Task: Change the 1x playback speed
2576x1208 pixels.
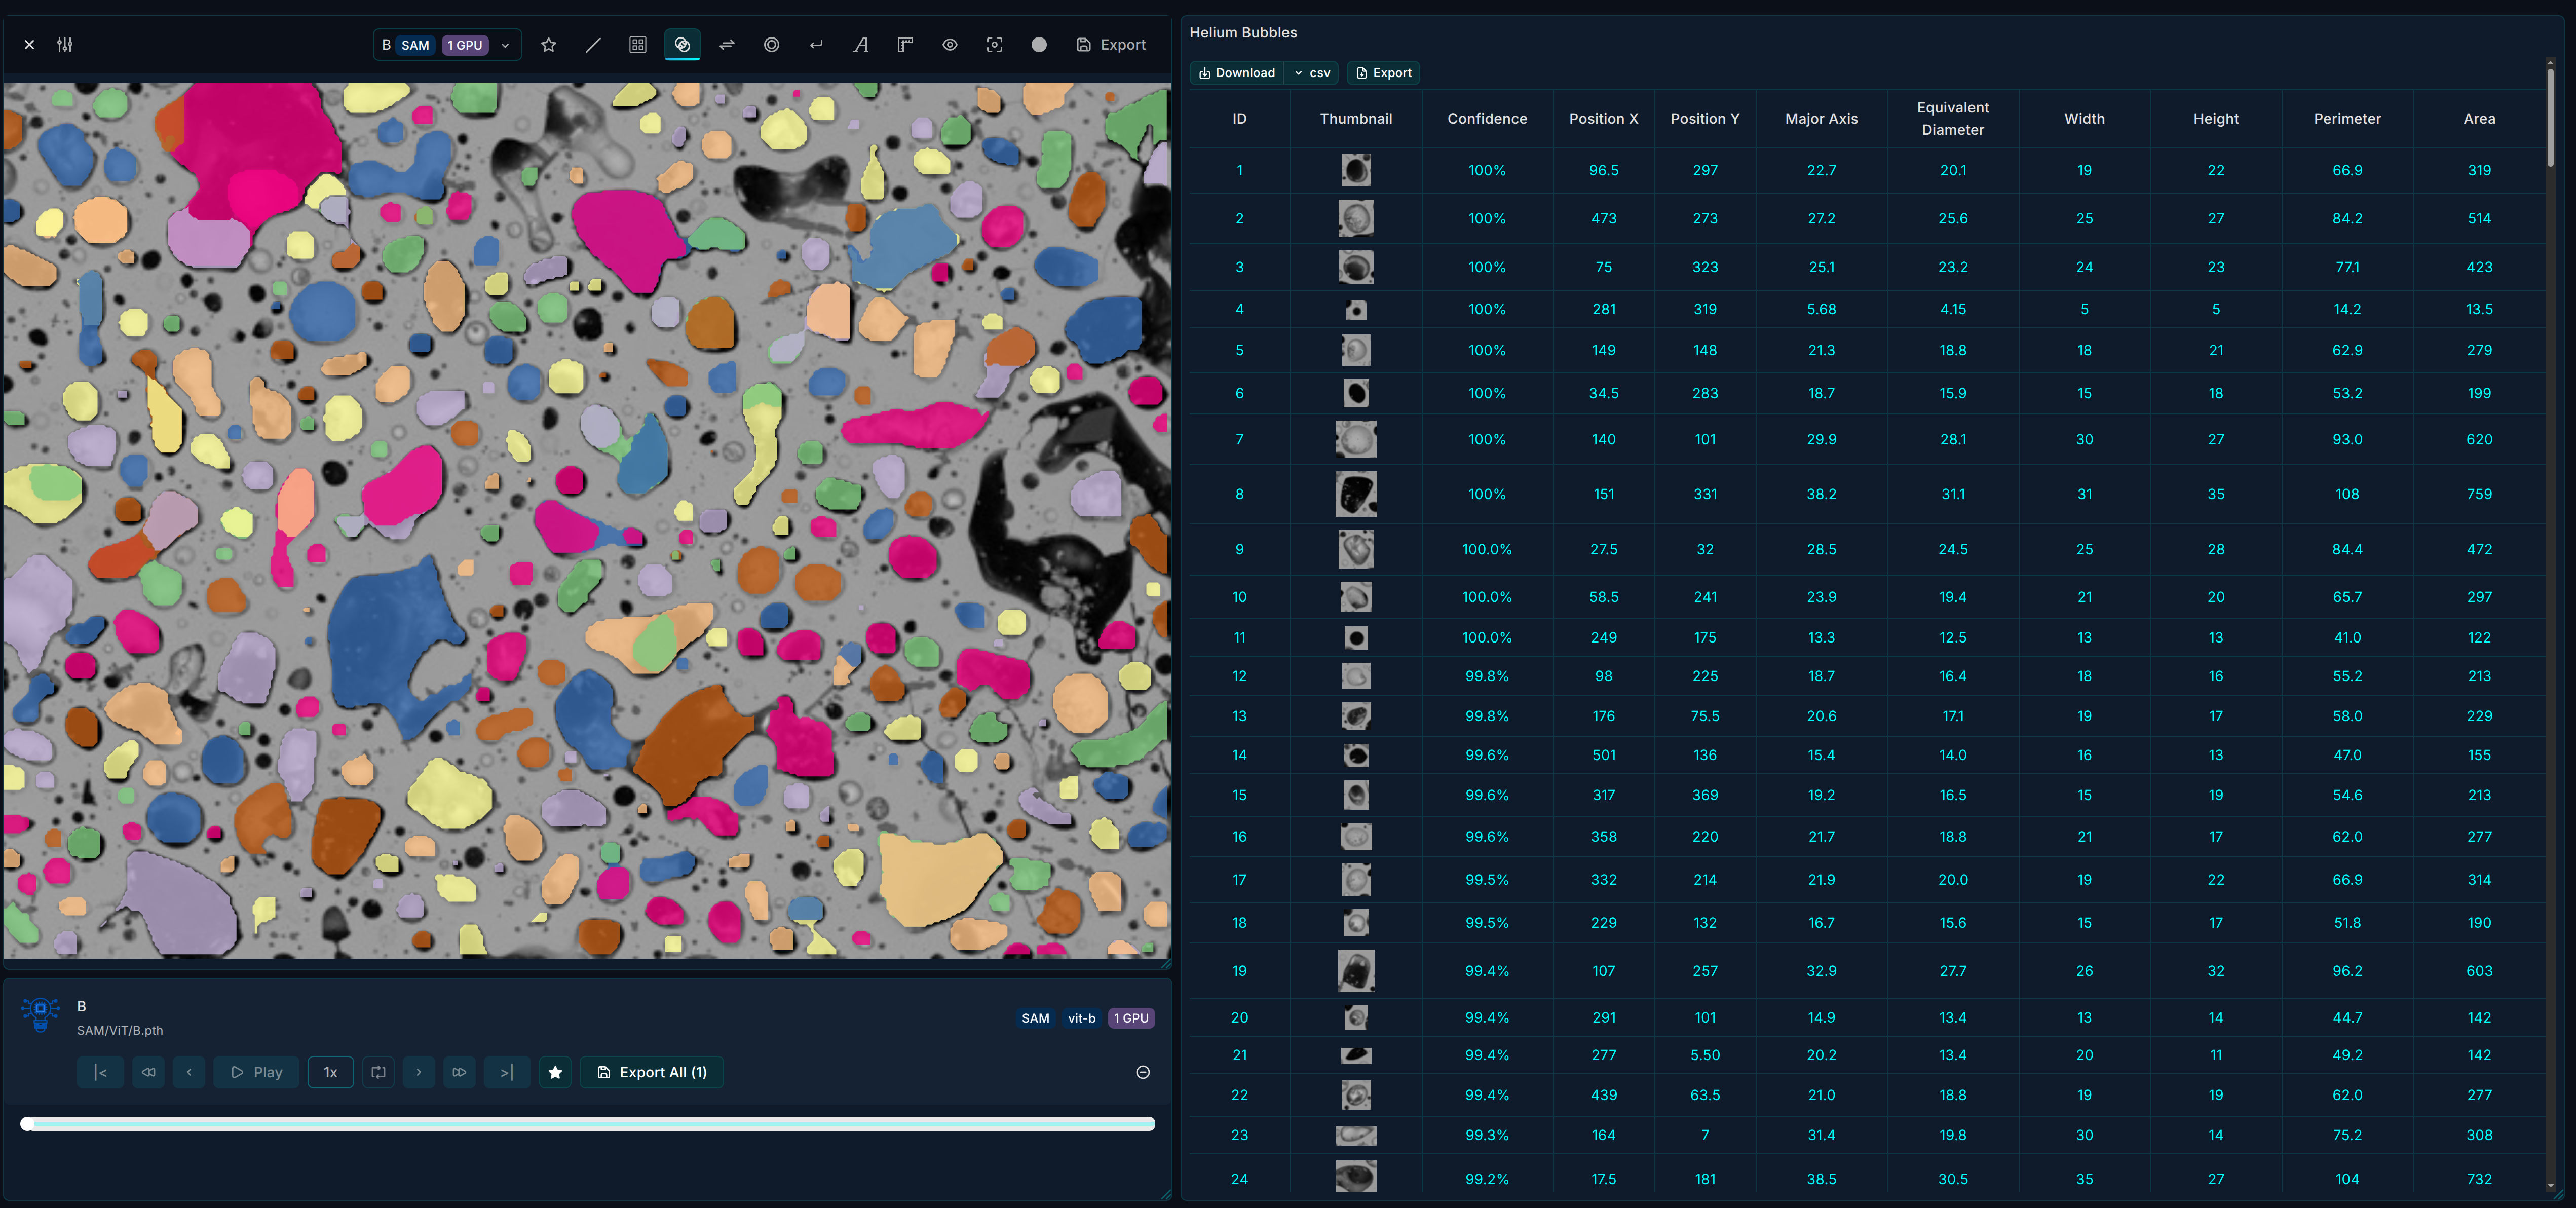Action: click(330, 1072)
